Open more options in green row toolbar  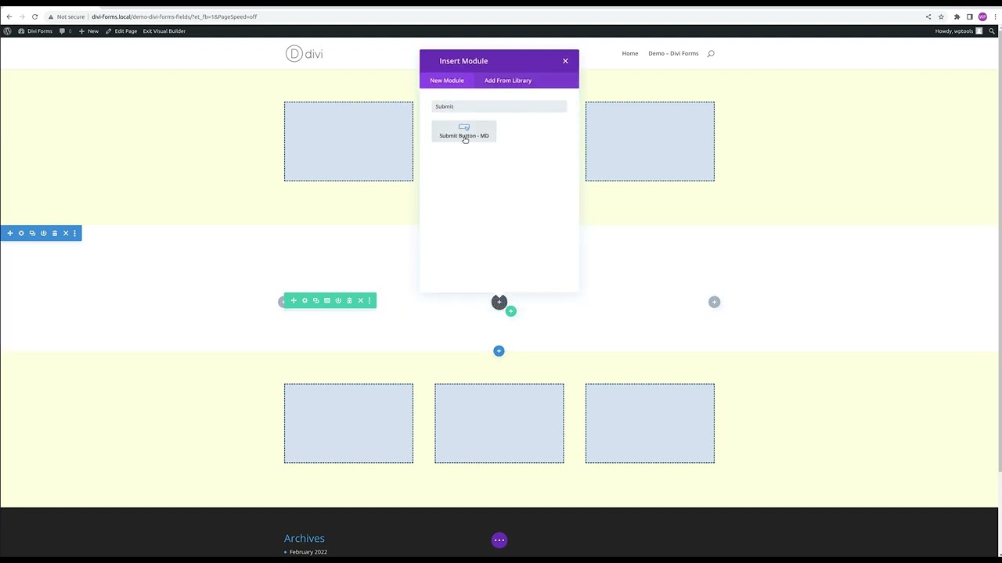369,300
